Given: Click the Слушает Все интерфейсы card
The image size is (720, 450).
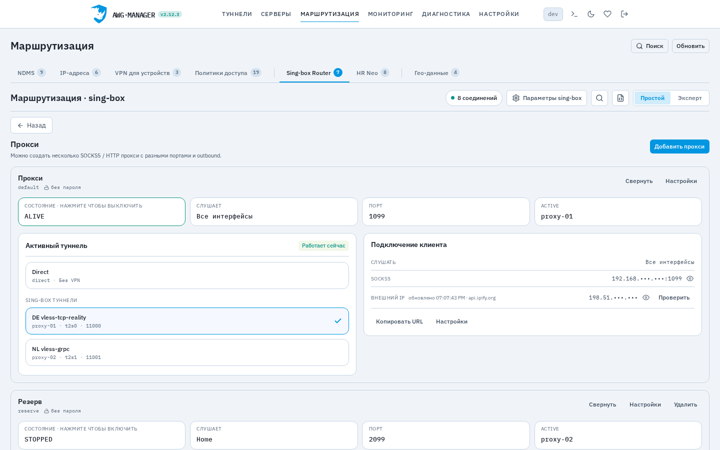Looking at the screenshot, I should click(274, 211).
